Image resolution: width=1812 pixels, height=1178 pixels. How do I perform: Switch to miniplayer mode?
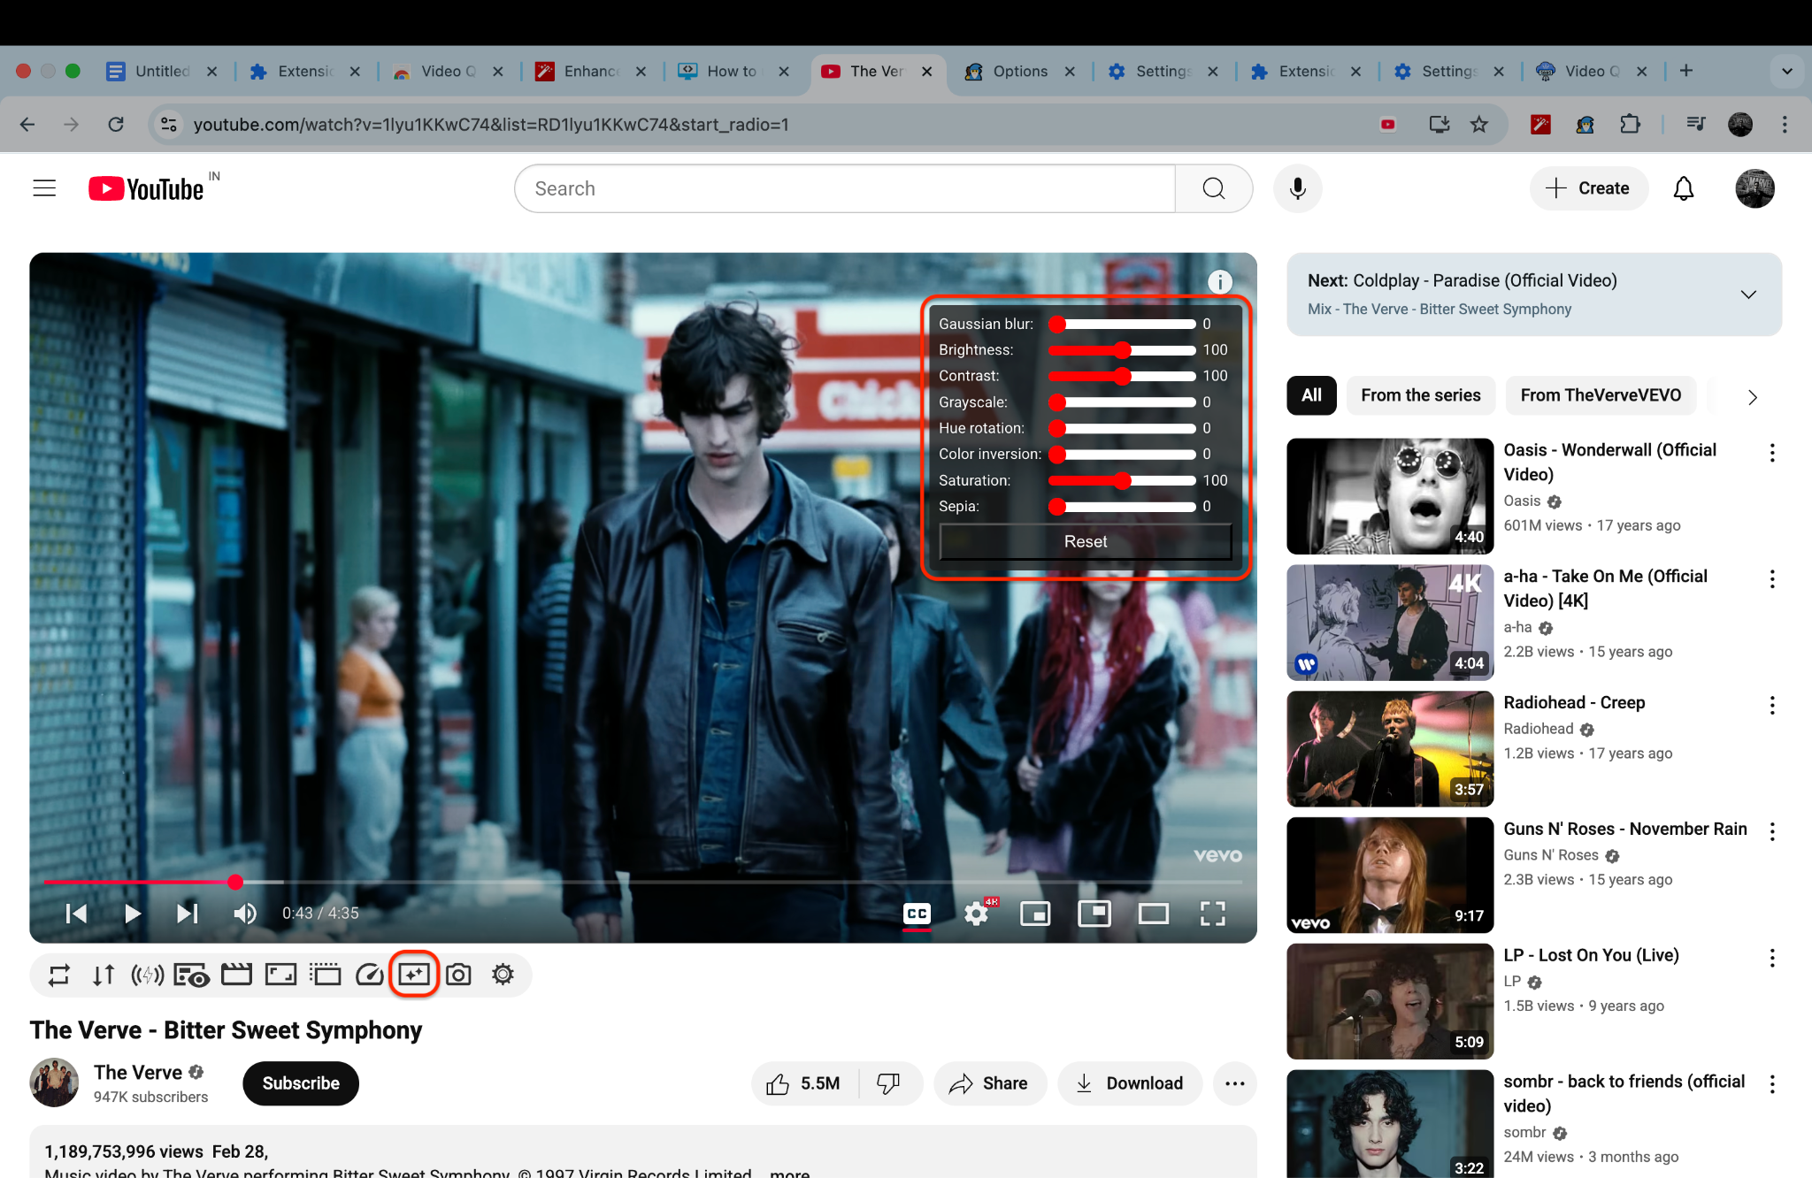[x=1035, y=914]
